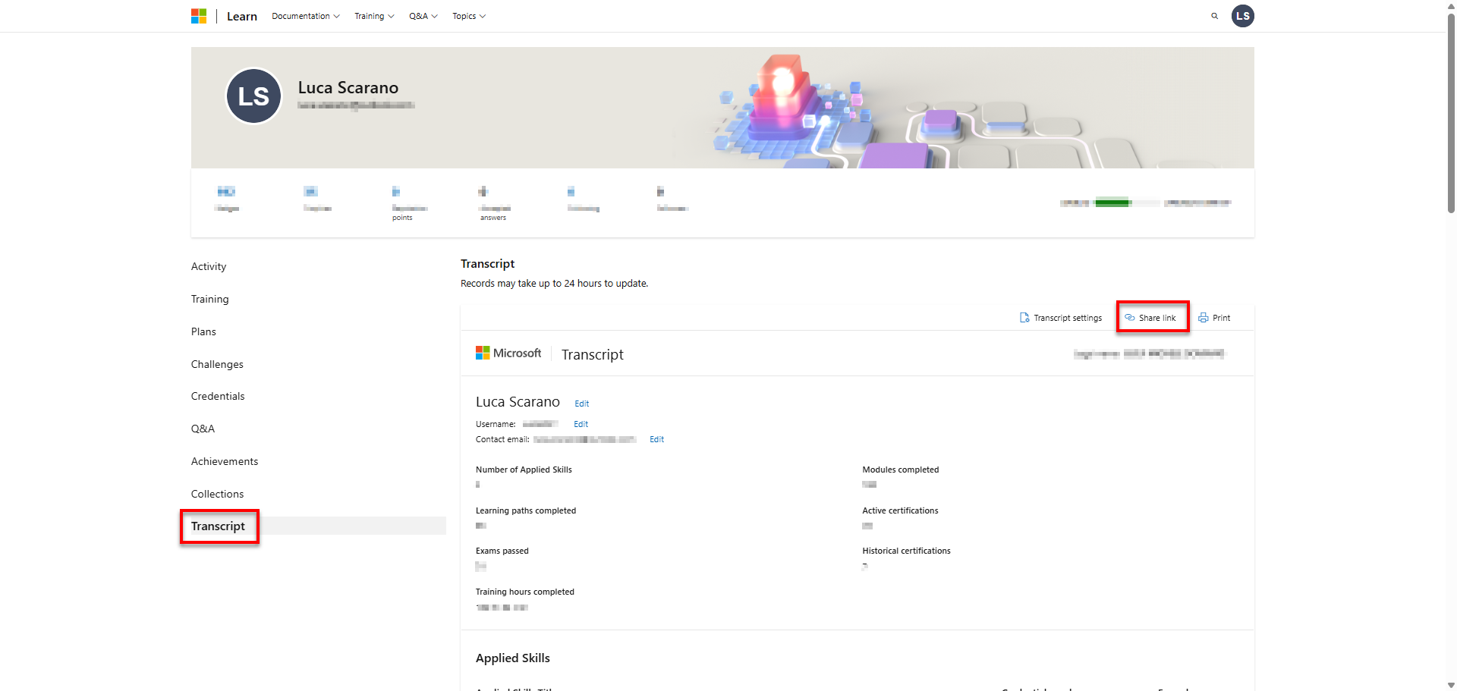Open the LS account avatar menu

(x=1242, y=16)
